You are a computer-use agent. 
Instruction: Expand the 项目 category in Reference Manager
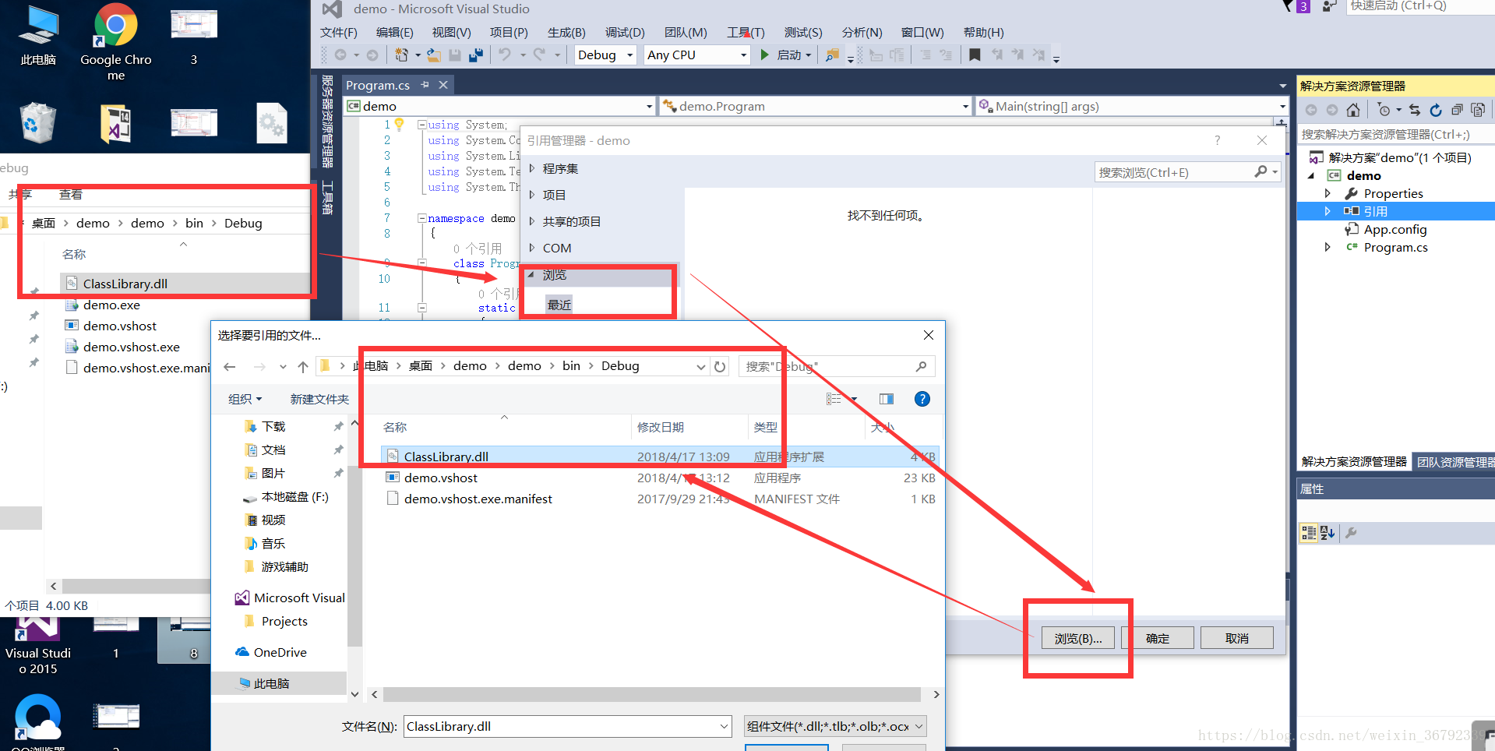tap(532, 195)
